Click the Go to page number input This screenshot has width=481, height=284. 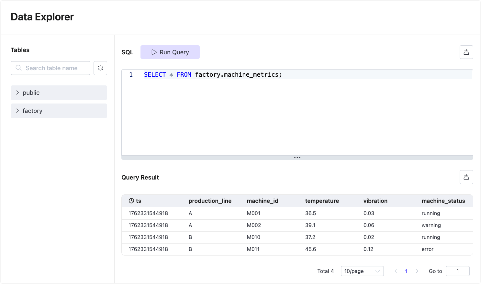pos(457,271)
